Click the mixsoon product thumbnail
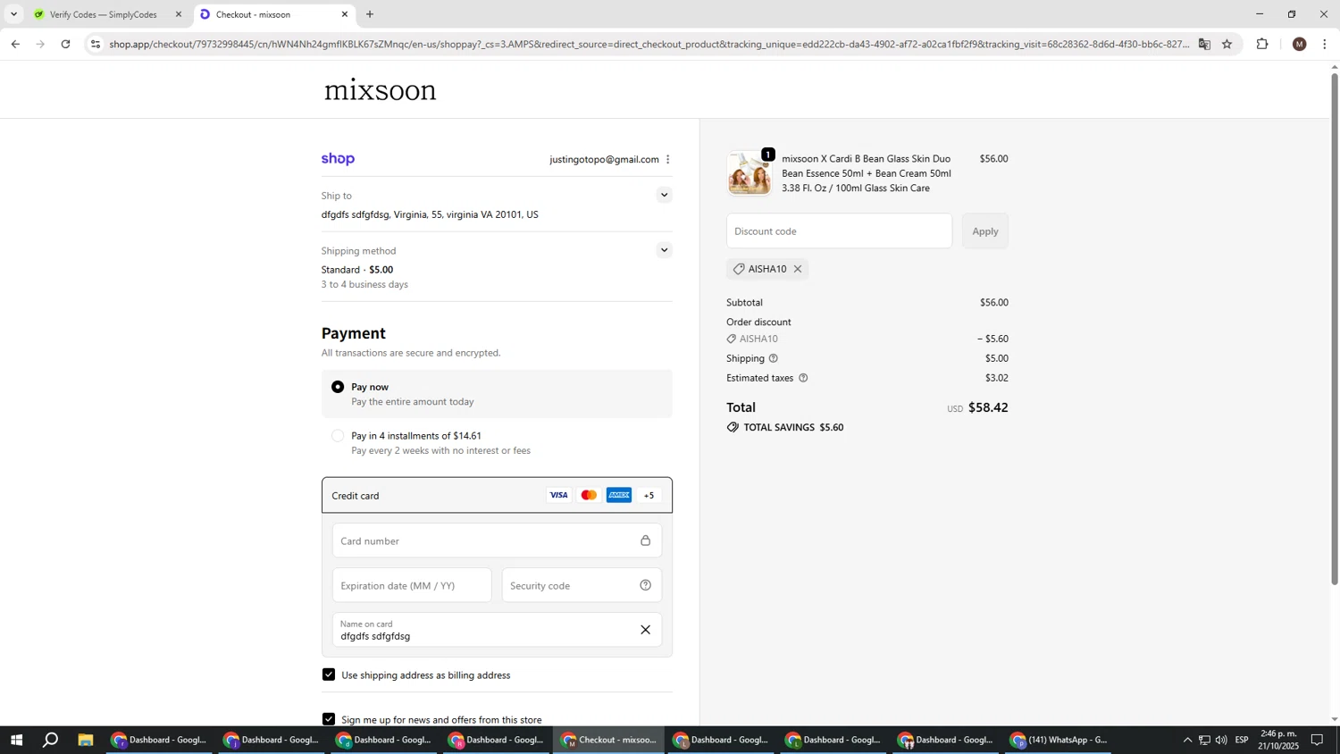The image size is (1340, 754). coord(749,173)
